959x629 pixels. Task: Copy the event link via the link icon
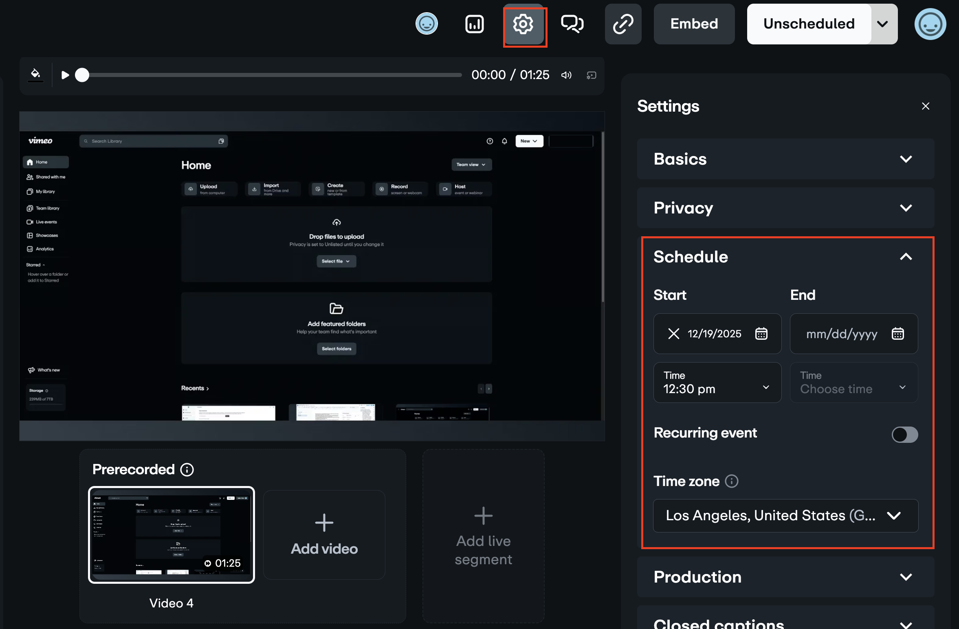tap(623, 24)
